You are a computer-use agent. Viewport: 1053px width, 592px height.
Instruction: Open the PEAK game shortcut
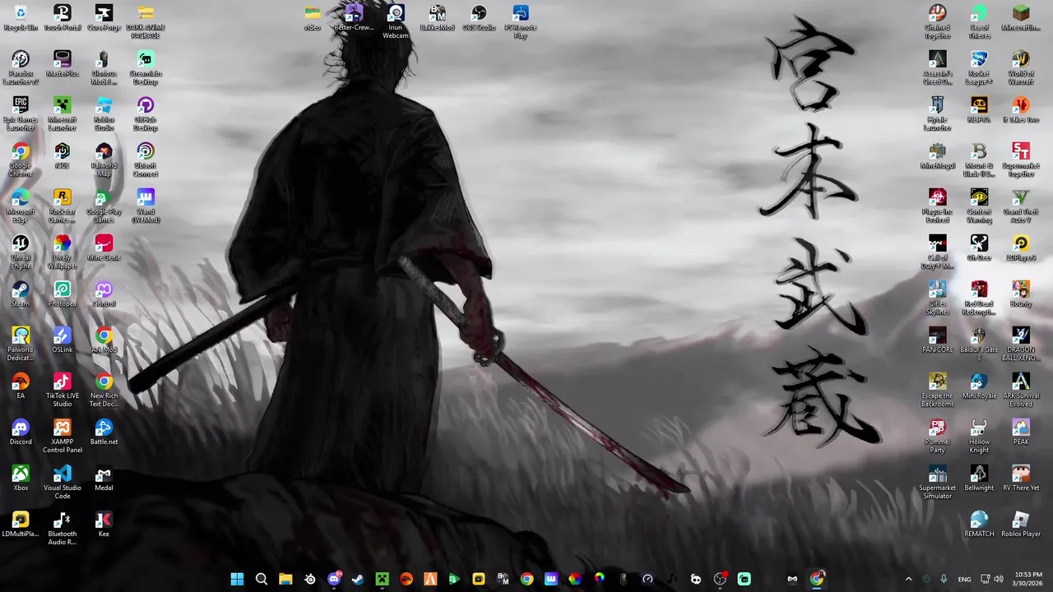tap(1021, 432)
